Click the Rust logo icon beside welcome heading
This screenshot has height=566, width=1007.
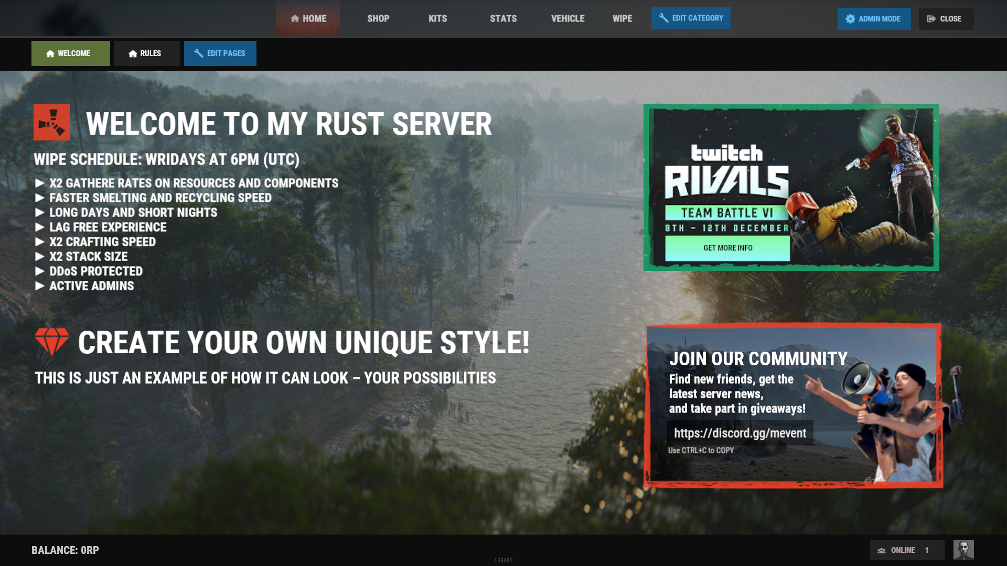point(51,122)
